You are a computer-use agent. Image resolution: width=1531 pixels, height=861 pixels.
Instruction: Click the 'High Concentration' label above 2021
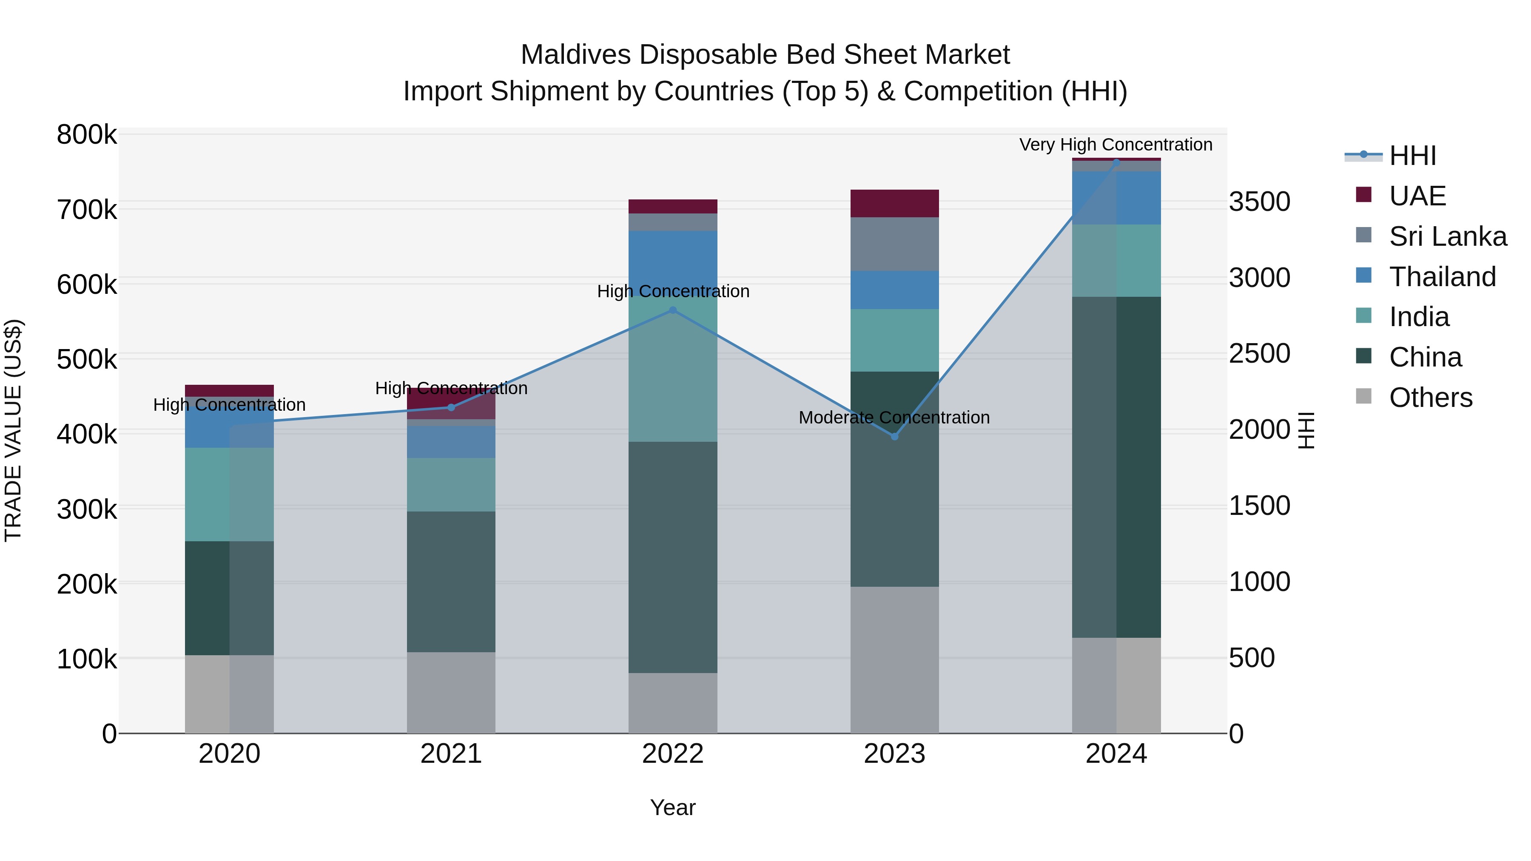click(451, 389)
